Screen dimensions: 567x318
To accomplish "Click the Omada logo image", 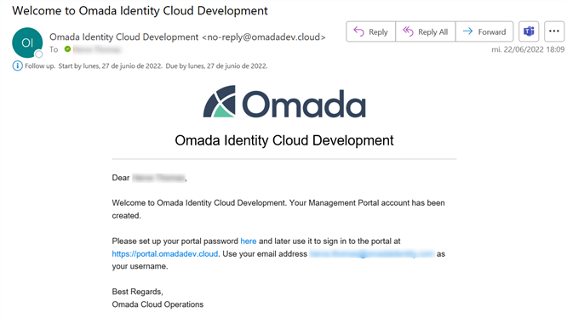I will (x=284, y=101).
